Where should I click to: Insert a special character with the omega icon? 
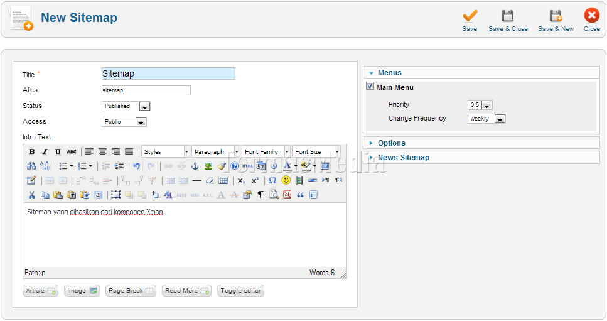(x=272, y=180)
